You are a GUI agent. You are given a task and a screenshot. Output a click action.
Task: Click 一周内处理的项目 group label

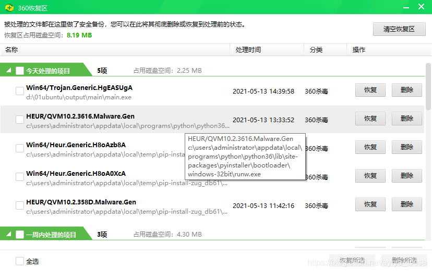[x=51, y=235]
